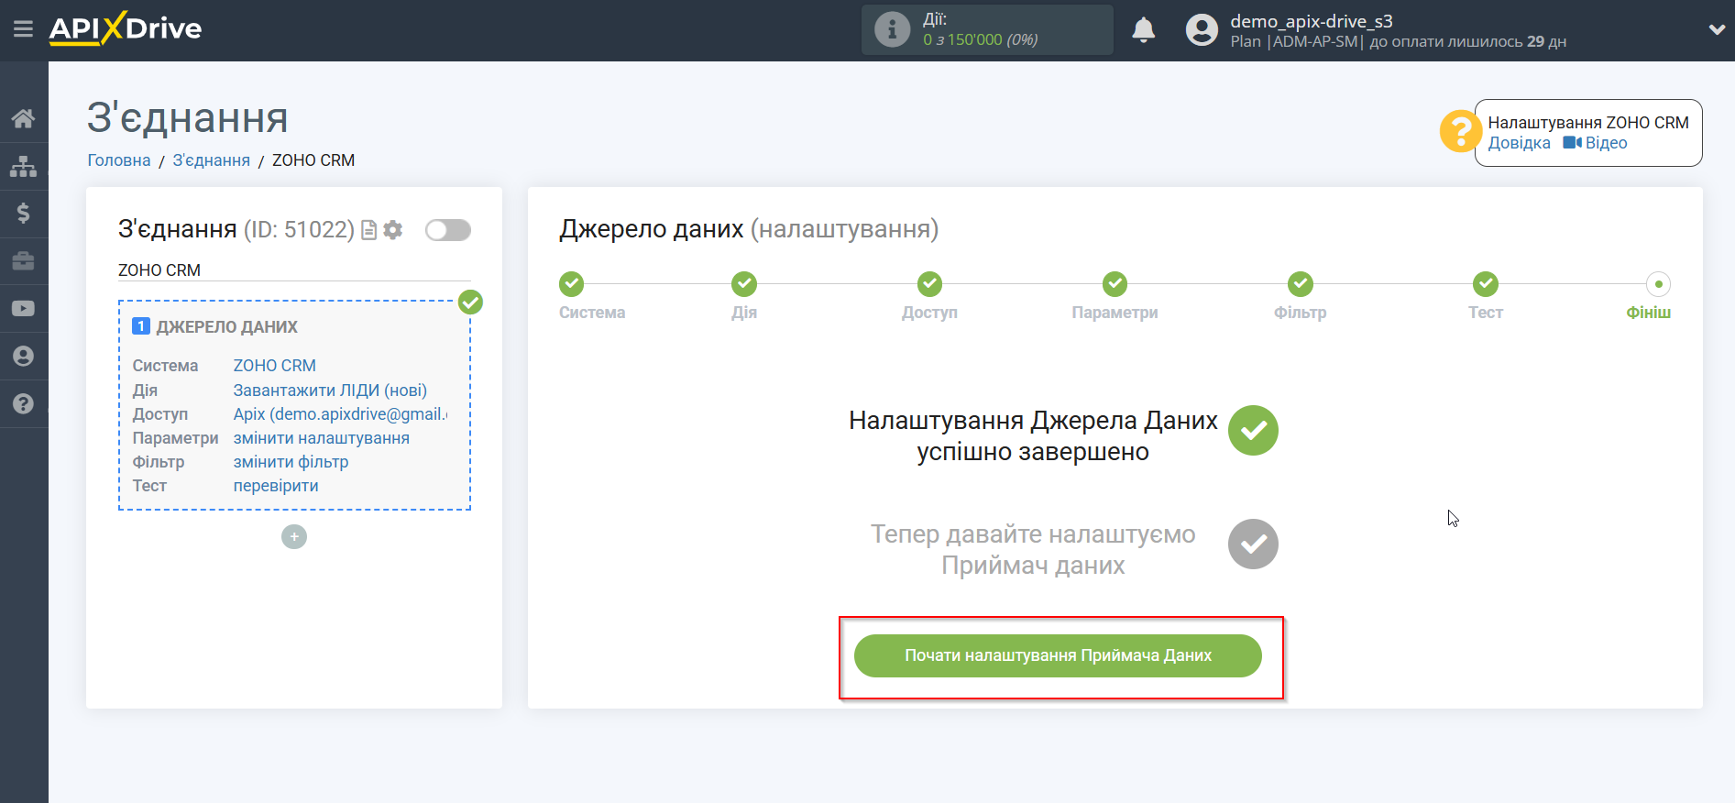Screen dimensions: 1735x803
Task: Open the hamburger menu
Action: point(24,29)
